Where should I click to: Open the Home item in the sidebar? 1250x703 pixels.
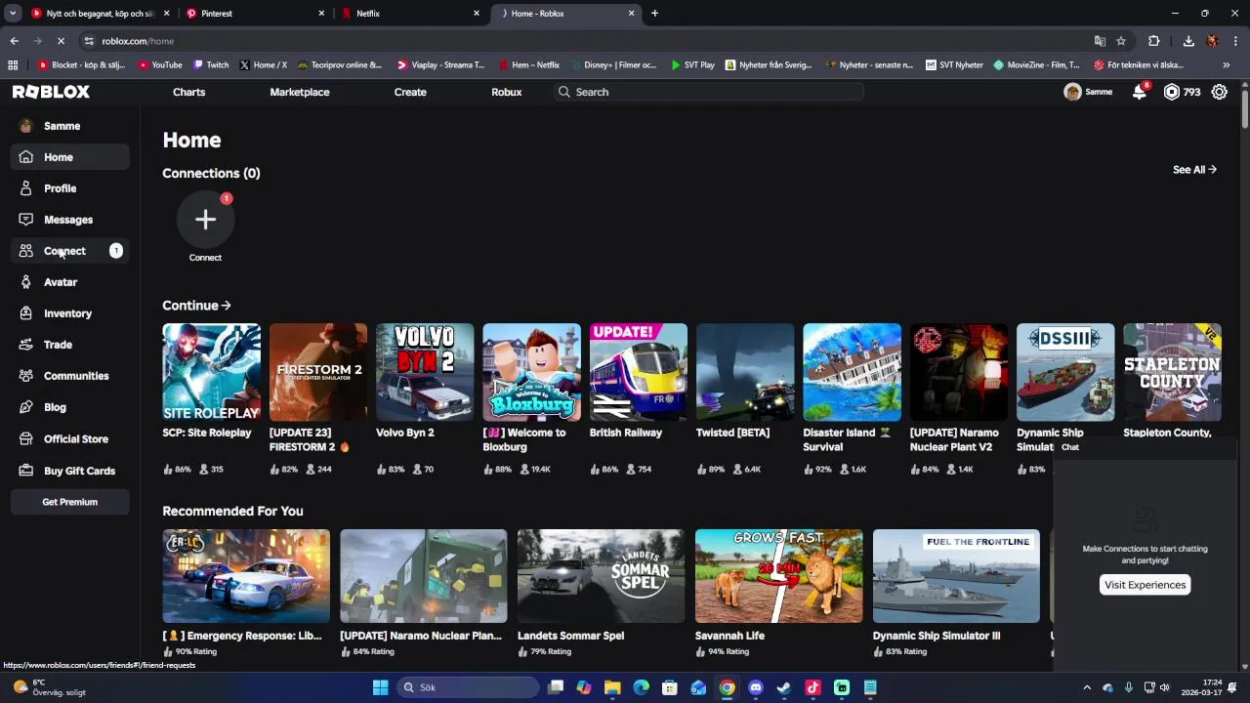(x=69, y=157)
